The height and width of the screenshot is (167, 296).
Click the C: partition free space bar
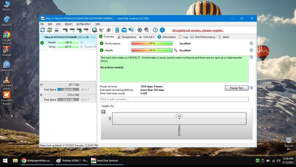[x=68, y=89]
